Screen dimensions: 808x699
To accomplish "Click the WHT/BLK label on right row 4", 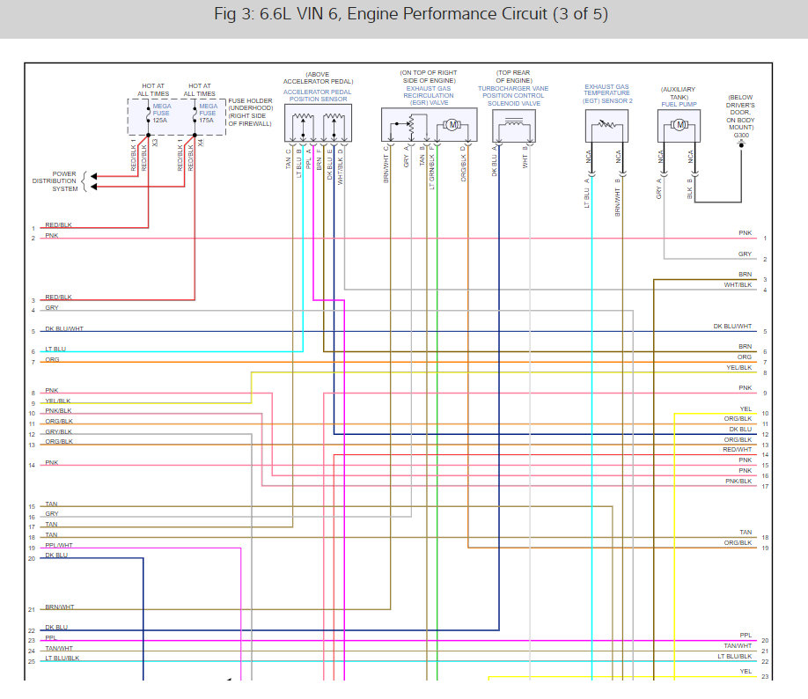I will (738, 284).
